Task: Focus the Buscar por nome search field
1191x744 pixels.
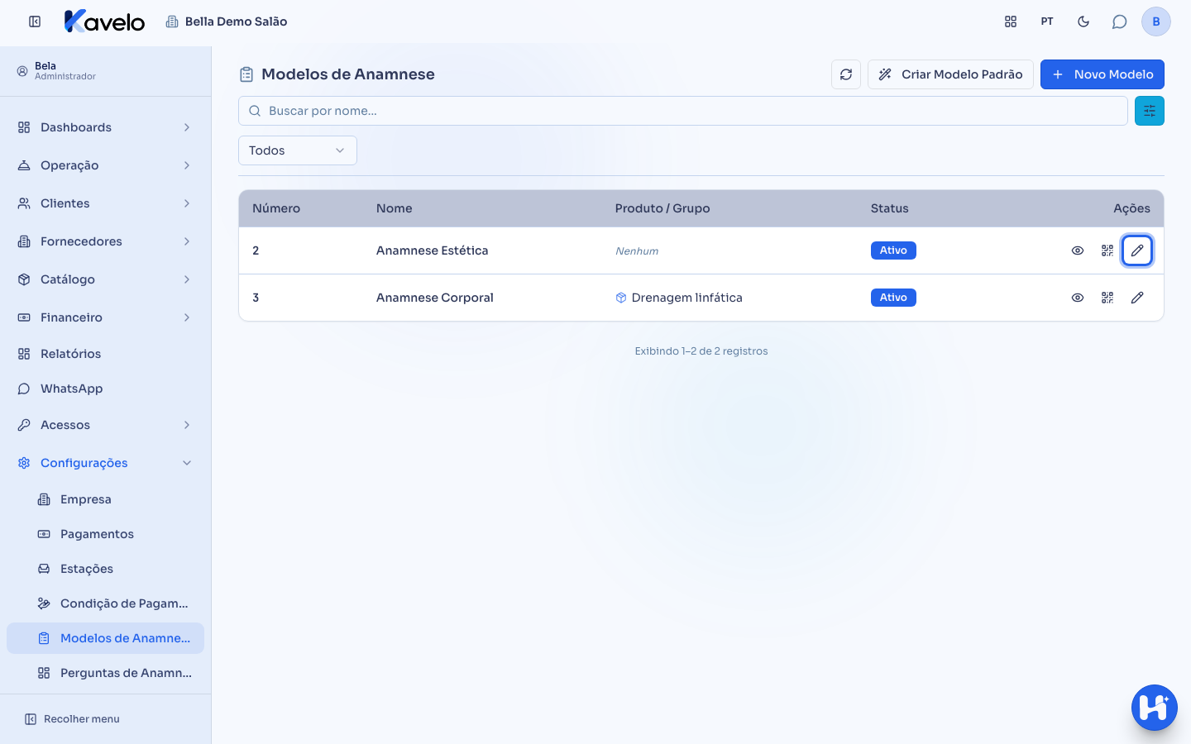Action: [x=683, y=111]
